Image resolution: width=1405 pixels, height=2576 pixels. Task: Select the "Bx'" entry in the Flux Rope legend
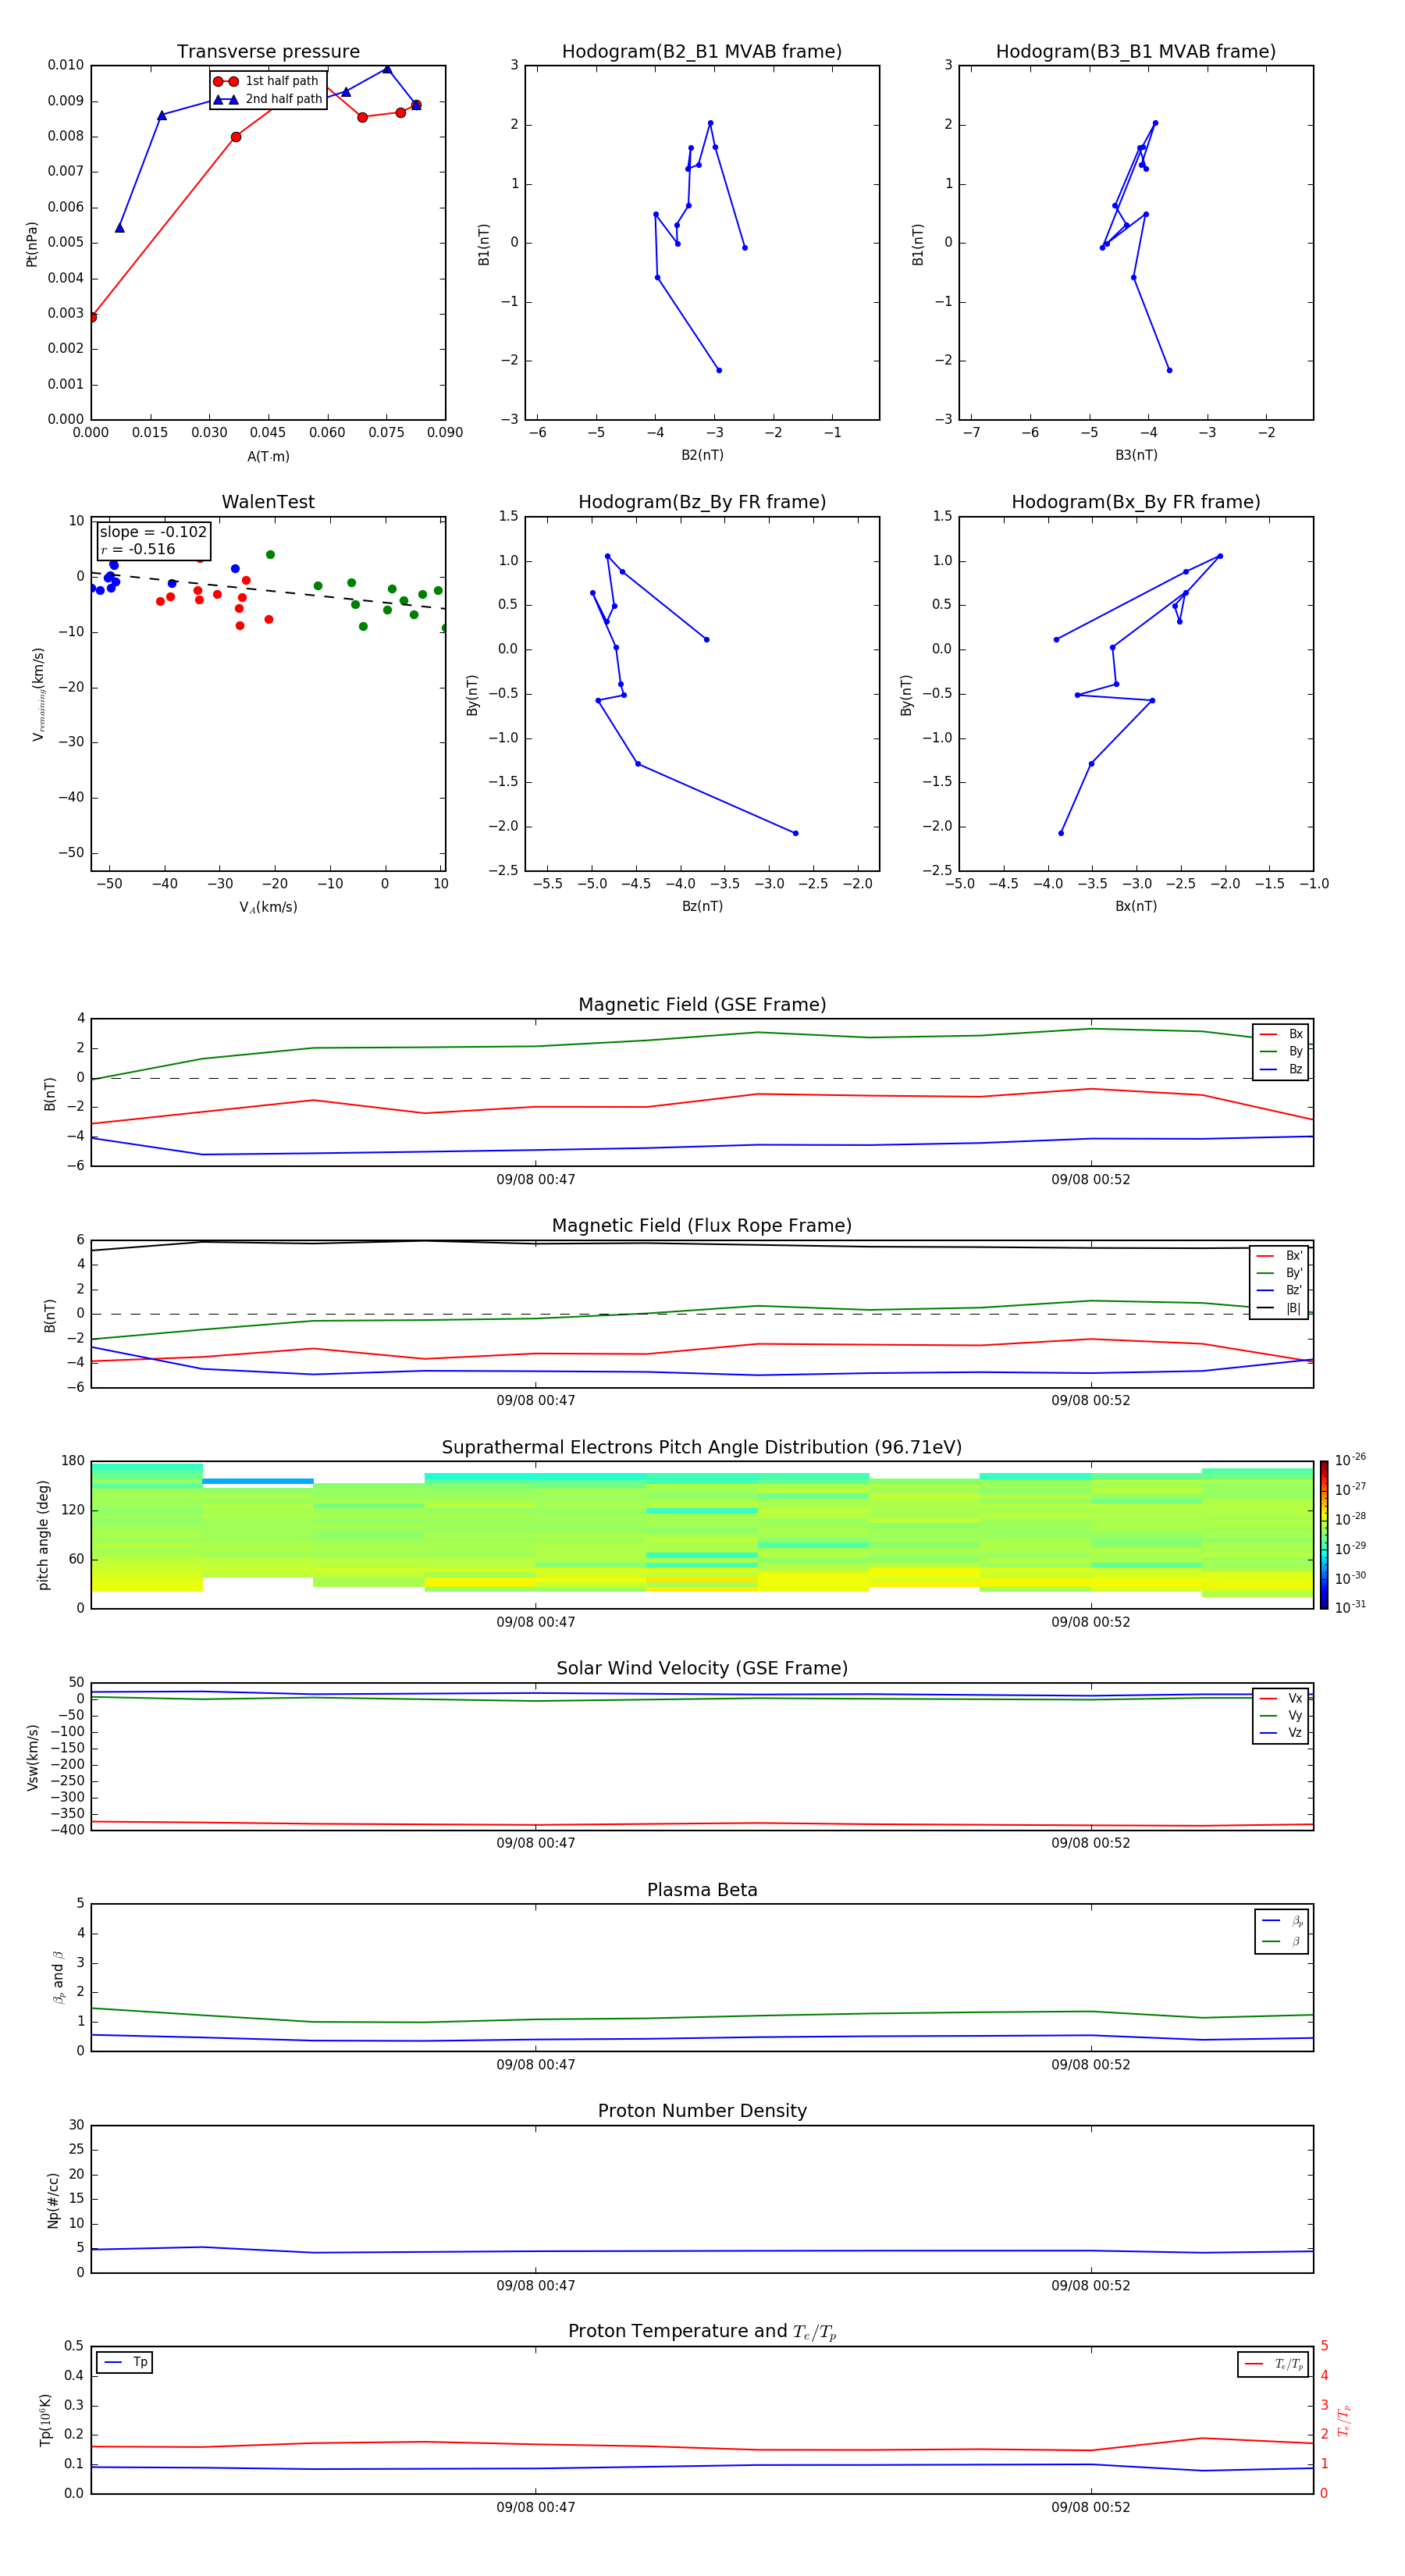[x=1279, y=1256]
